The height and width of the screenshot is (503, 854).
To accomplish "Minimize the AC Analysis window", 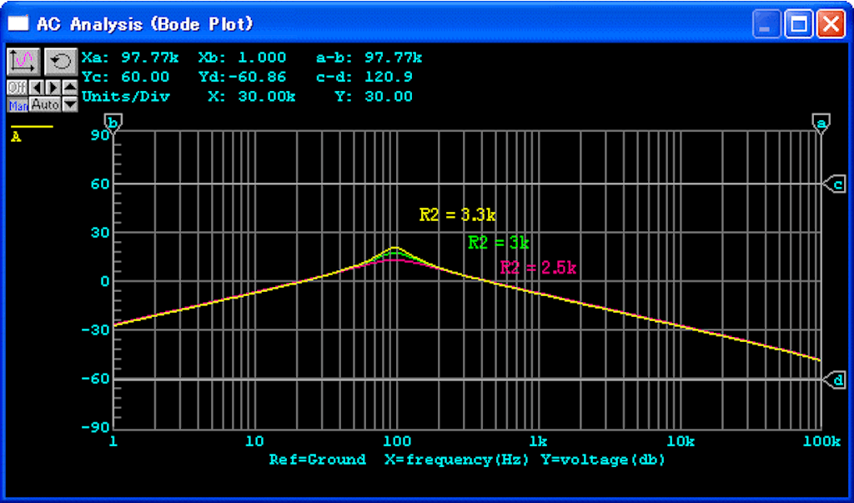I will coord(767,24).
